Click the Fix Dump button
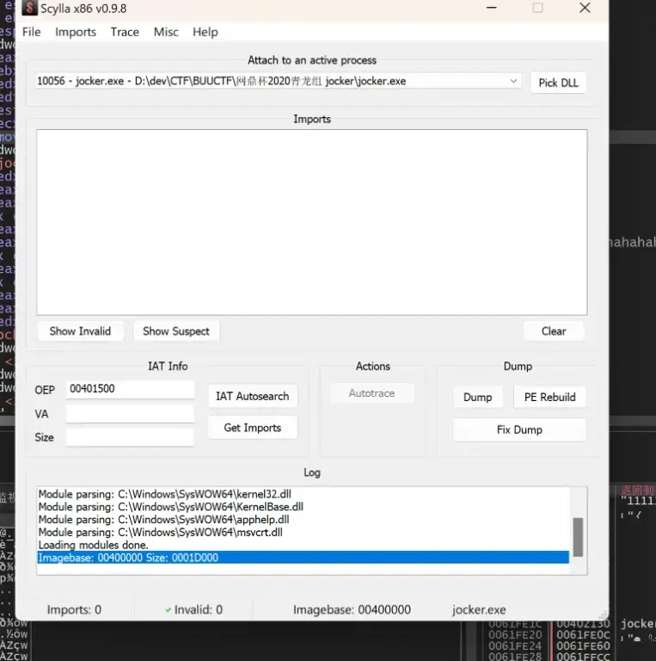The width and height of the screenshot is (656, 661). [x=519, y=429]
